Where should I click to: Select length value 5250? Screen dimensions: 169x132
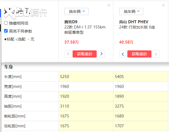(64, 77)
